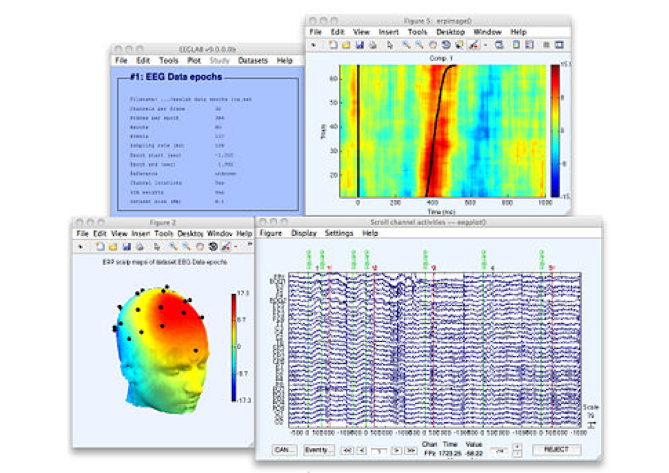Open the brush color dropdown arrow in erpimage toolbar
This screenshot has width=669, height=473.
tap(485, 45)
